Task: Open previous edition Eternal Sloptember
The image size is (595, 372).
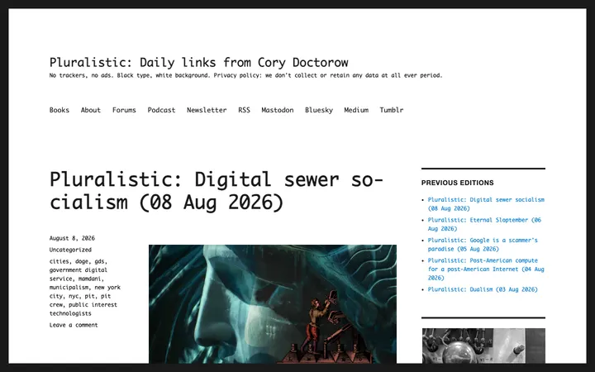Action: (x=484, y=224)
